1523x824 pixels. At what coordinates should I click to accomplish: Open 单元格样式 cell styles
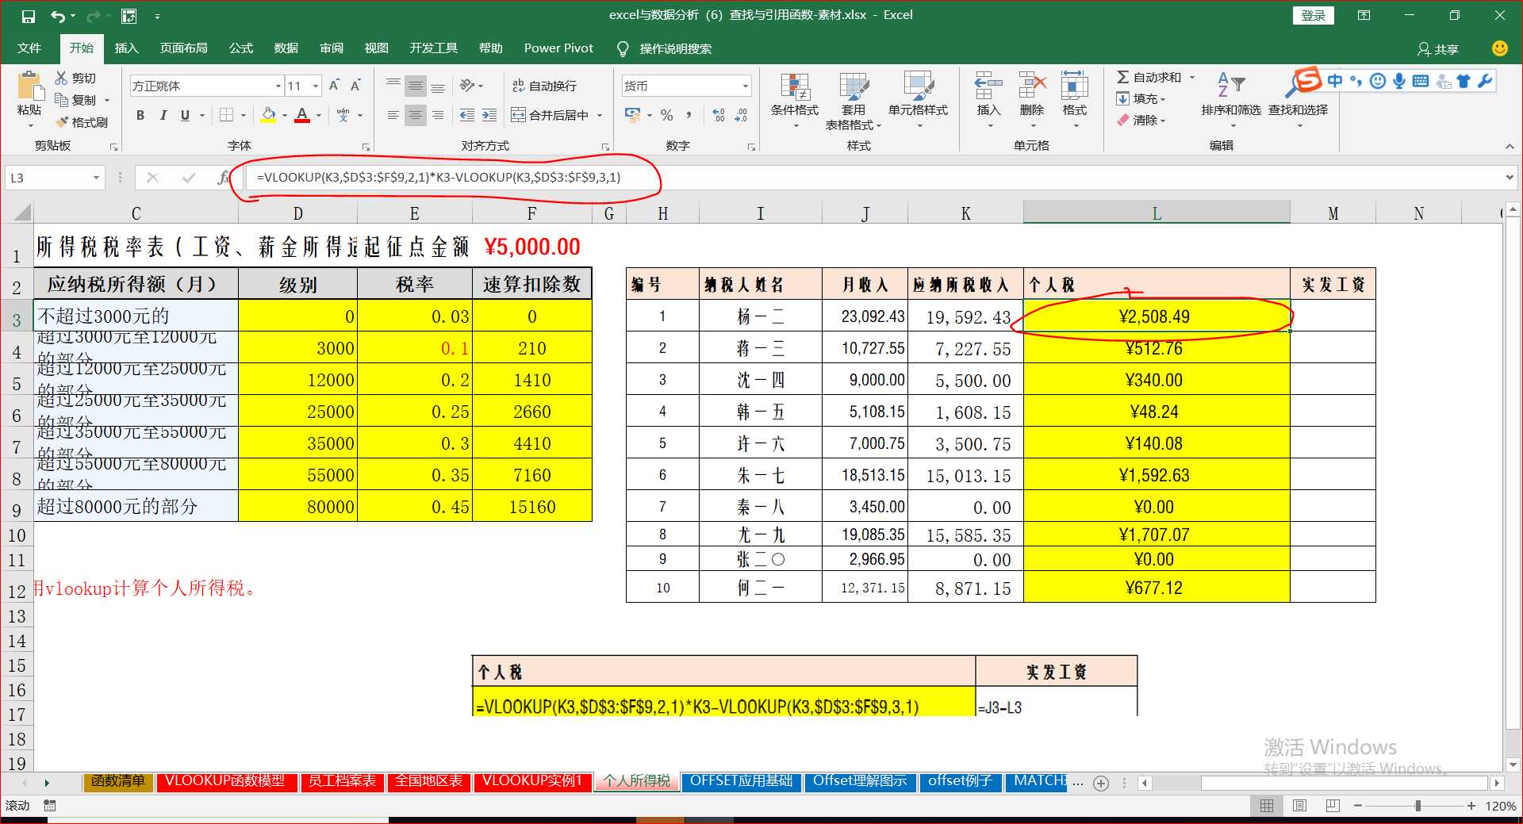(x=918, y=100)
